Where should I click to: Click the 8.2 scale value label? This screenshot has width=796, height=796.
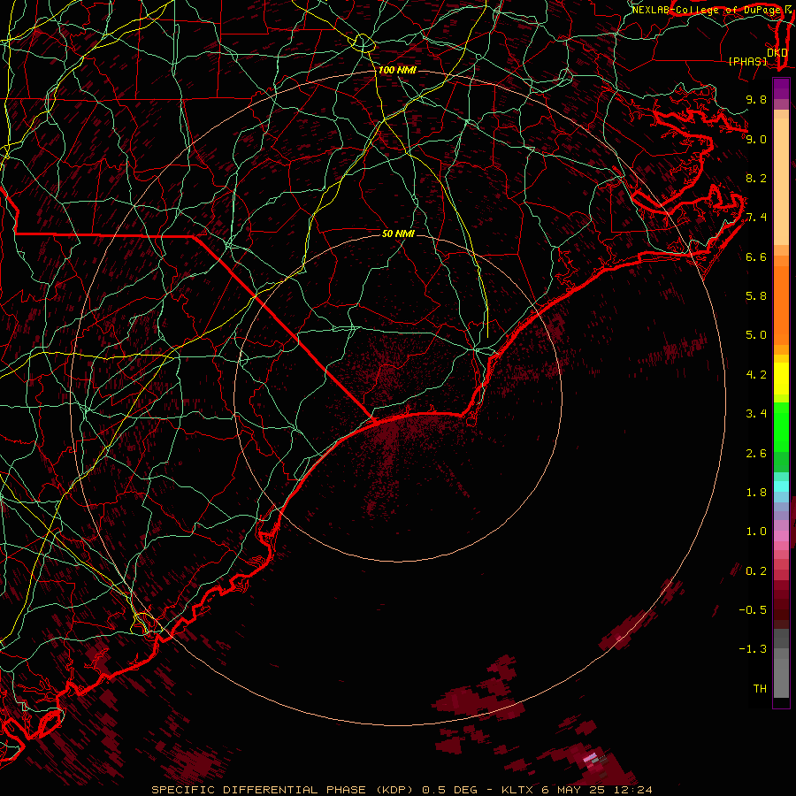[x=756, y=178]
